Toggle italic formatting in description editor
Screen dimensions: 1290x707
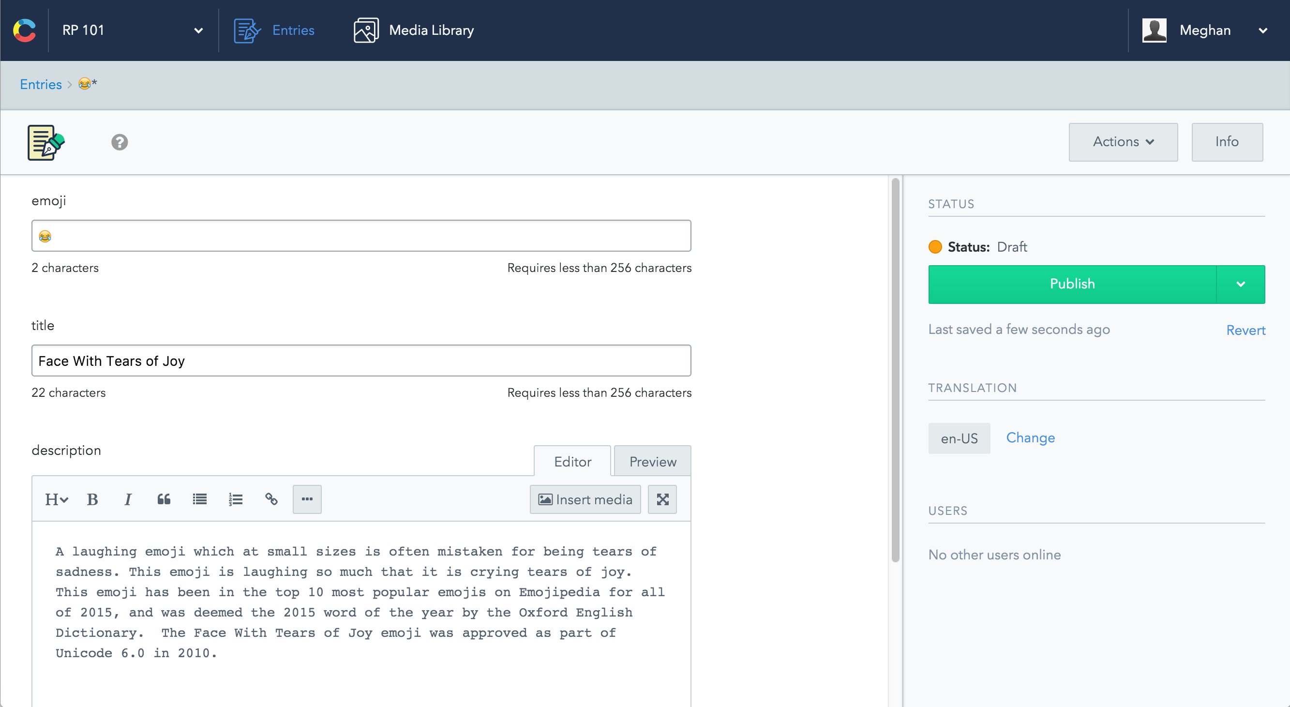[128, 499]
